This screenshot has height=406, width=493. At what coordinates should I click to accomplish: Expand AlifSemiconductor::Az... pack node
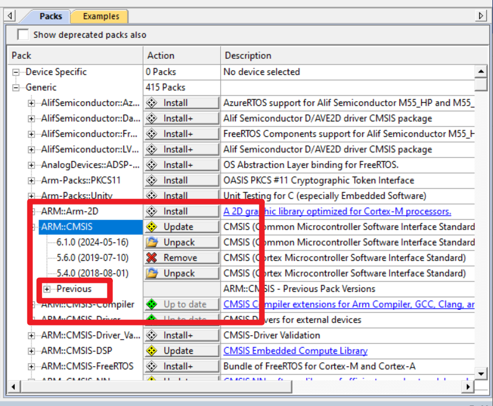pos(31,103)
